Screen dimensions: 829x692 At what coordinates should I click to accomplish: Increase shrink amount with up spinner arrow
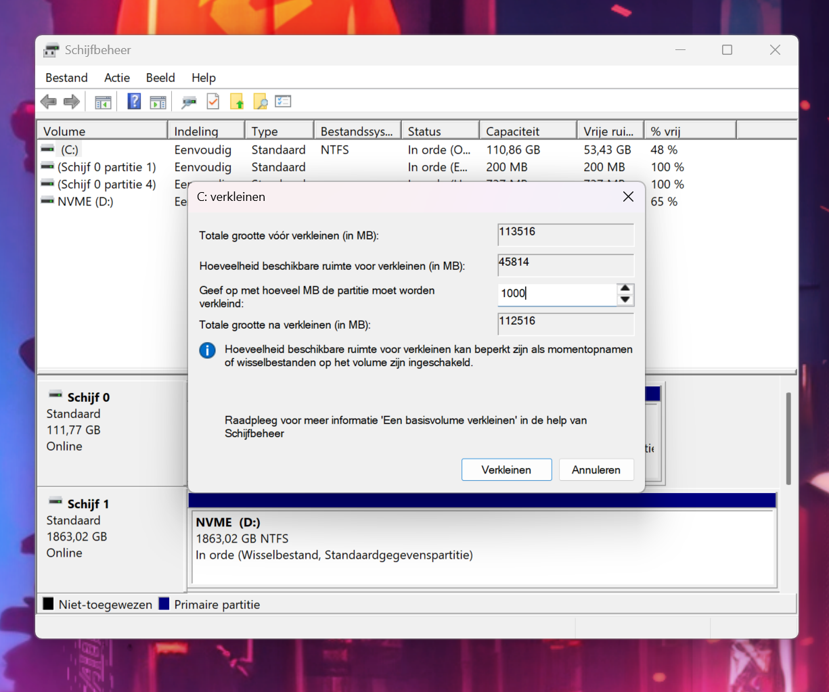click(x=625, y=289)
